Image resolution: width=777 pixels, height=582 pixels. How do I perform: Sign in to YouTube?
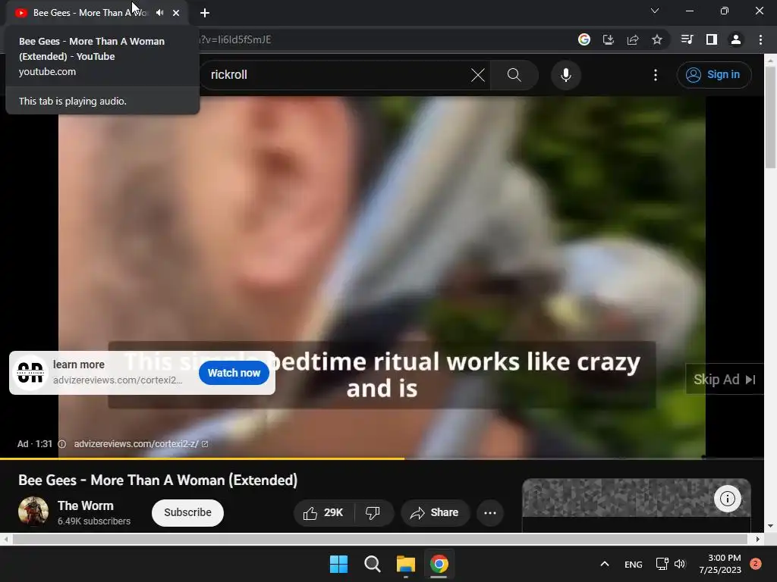(713, 75)
